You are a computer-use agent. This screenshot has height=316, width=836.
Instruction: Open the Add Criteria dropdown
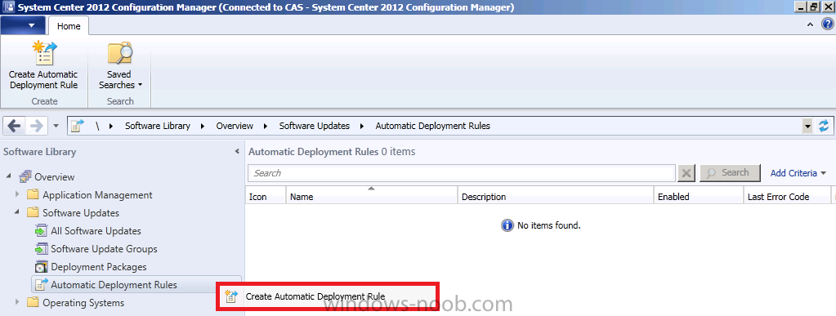(798, 173)
